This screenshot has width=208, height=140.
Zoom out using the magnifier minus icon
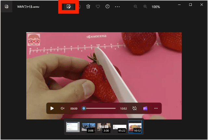click(x=136, y=6)
